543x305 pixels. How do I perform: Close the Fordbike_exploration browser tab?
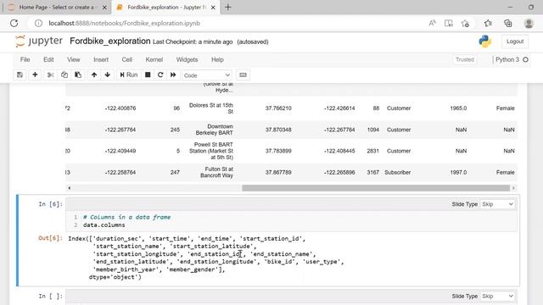(x=213, y=8)
